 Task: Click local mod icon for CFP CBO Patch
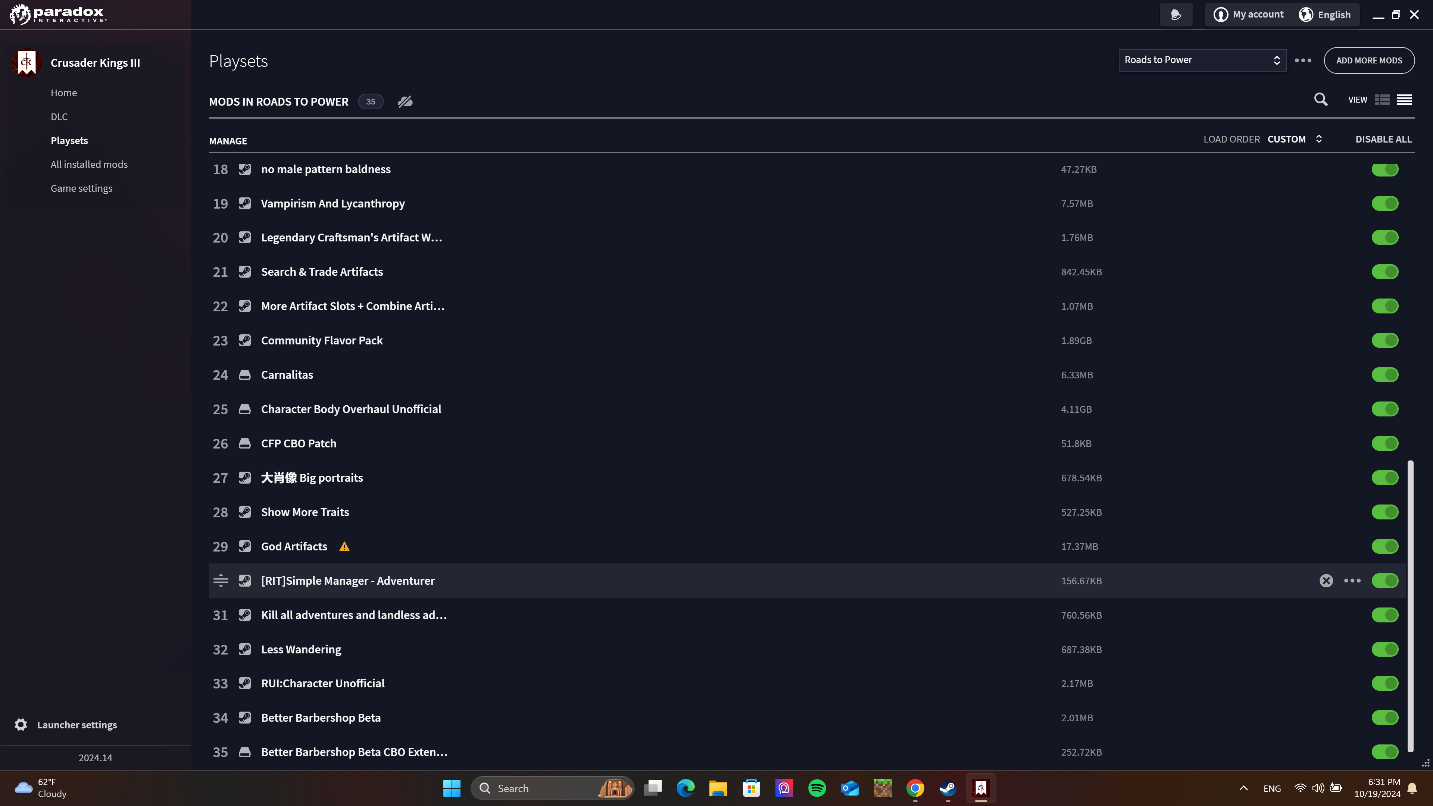click(x=245, y=443)
